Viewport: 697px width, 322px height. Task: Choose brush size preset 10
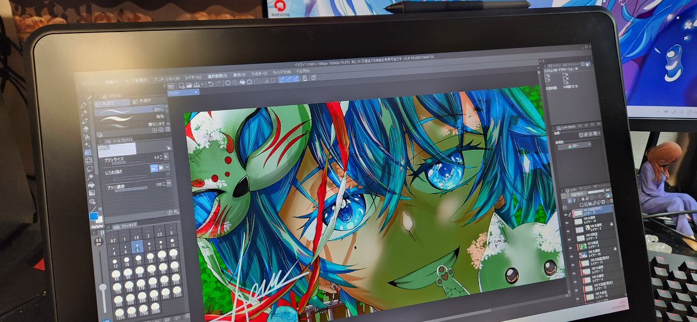tap(173, 242)
